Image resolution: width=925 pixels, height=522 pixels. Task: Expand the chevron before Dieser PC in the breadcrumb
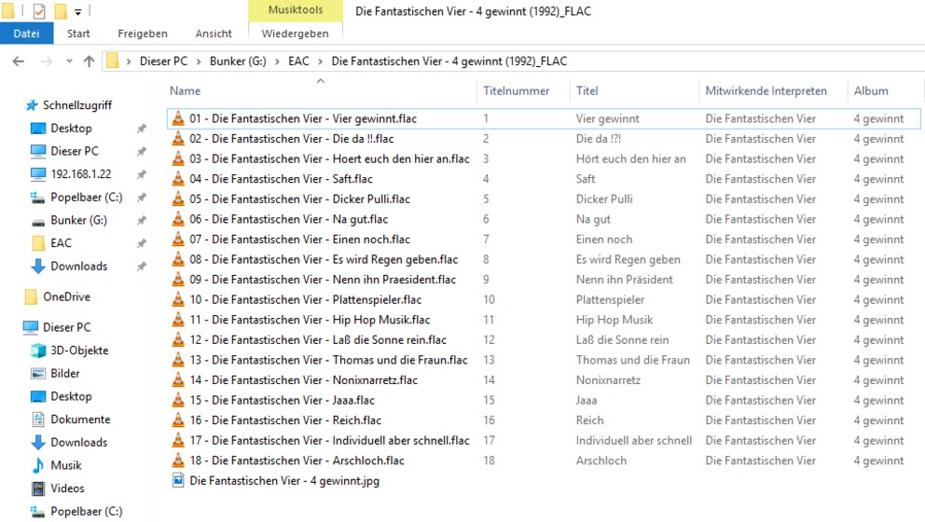tap(128, 62)
